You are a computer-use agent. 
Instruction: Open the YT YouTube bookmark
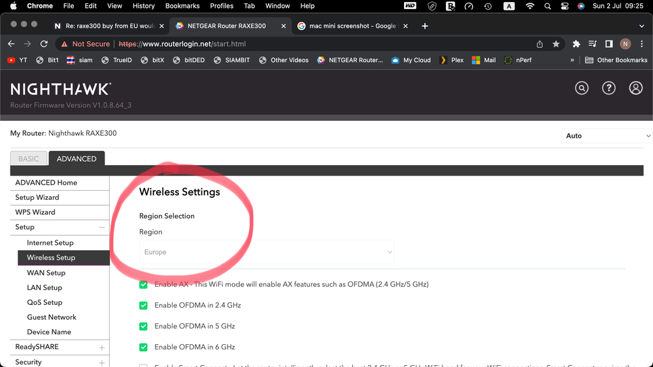(18, 60)
